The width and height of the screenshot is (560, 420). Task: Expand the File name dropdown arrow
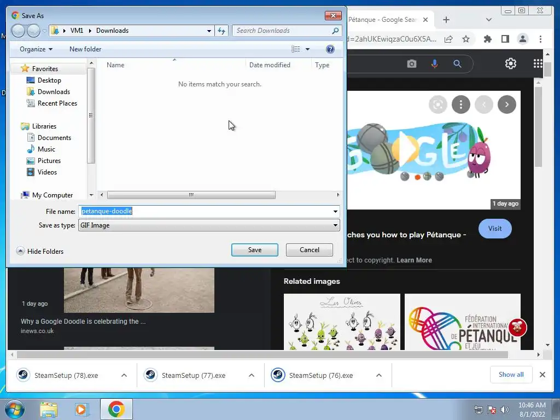[335, 212]
